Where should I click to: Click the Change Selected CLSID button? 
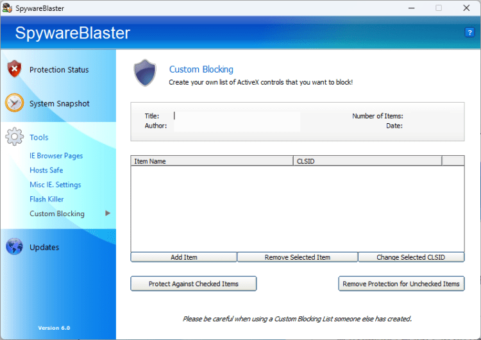tap(411, 257)
